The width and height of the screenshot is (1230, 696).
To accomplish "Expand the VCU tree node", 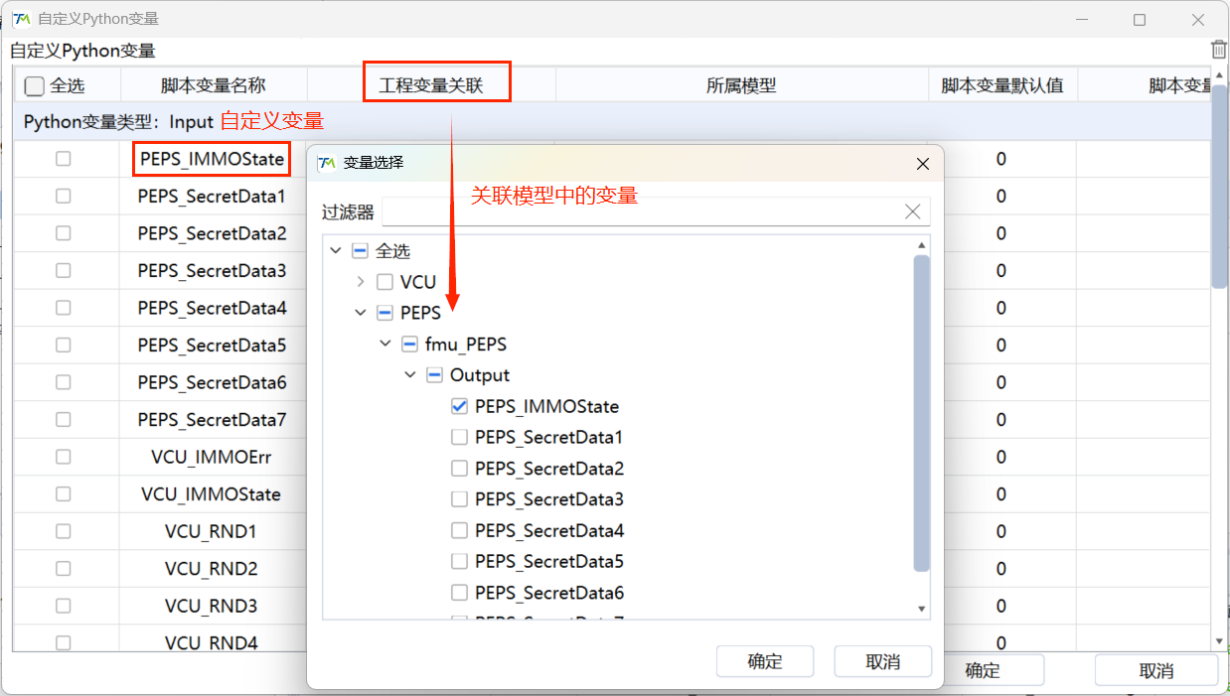I will 361,282.
